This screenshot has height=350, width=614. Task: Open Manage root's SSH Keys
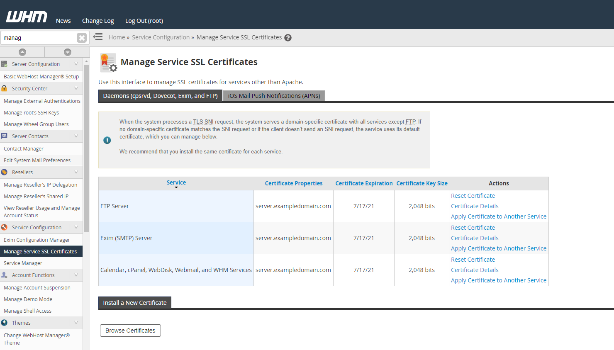pyautogui.click(x=31, y=112)
